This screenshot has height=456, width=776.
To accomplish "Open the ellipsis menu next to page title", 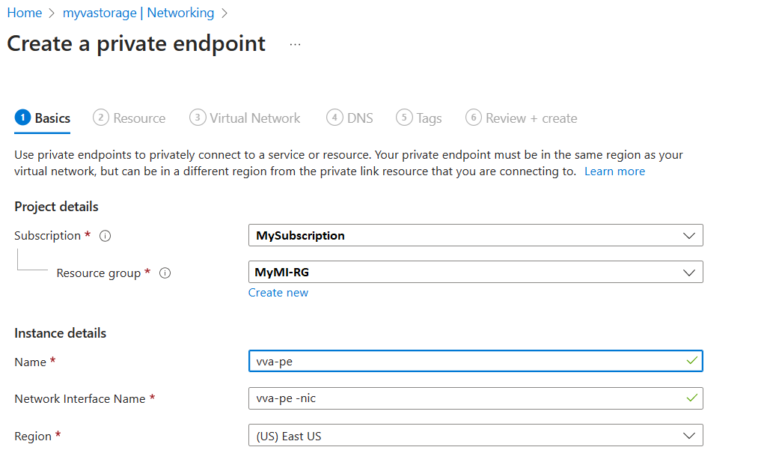I will (295, 43).
